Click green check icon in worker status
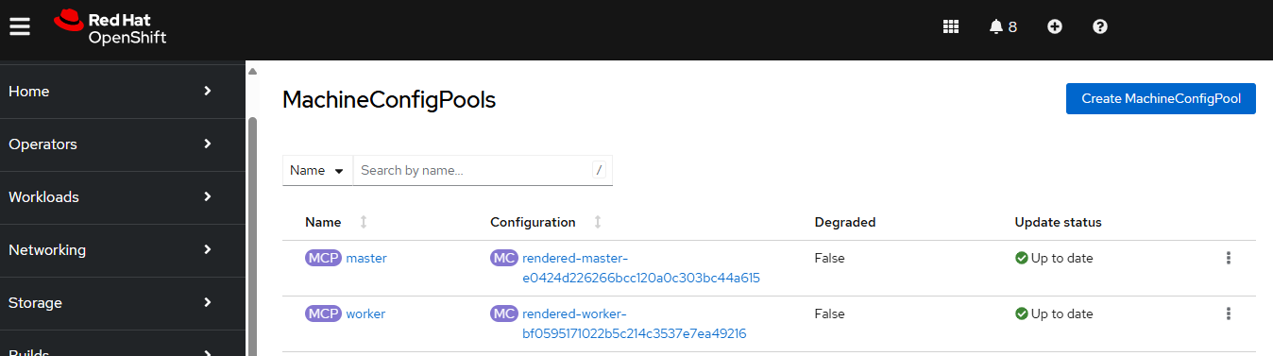The width and height of the screenshot is (1273, 356). [1021, 314]
